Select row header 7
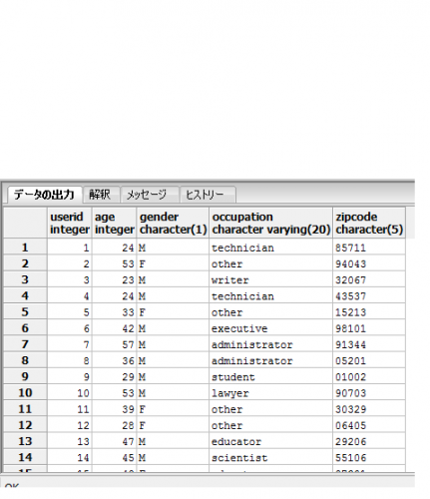Image resolution: width=430 pixels, height=499 pixels. (x=25, y=344)
